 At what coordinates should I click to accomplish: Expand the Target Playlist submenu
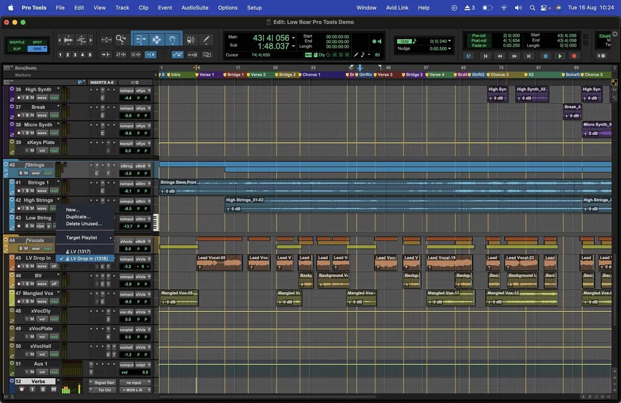pos(81,237)
